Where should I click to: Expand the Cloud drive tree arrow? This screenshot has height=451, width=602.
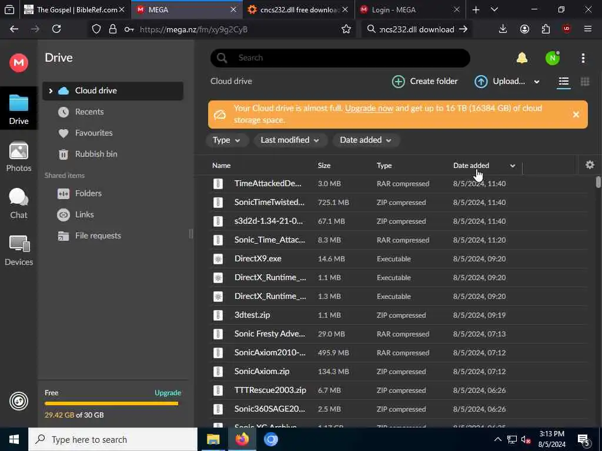pyautogui.click(x=51, y=91)
